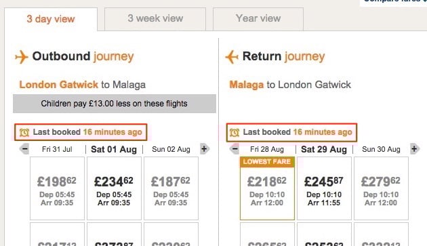Click the outbound previous-day minus button
The width and height of the screenshot is (427, 246).
tap(24, 149)
